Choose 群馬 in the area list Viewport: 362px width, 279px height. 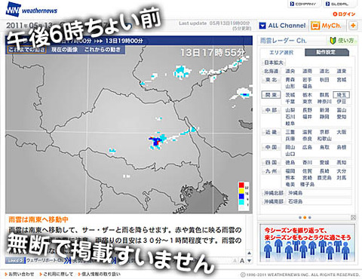coord(324,95)
